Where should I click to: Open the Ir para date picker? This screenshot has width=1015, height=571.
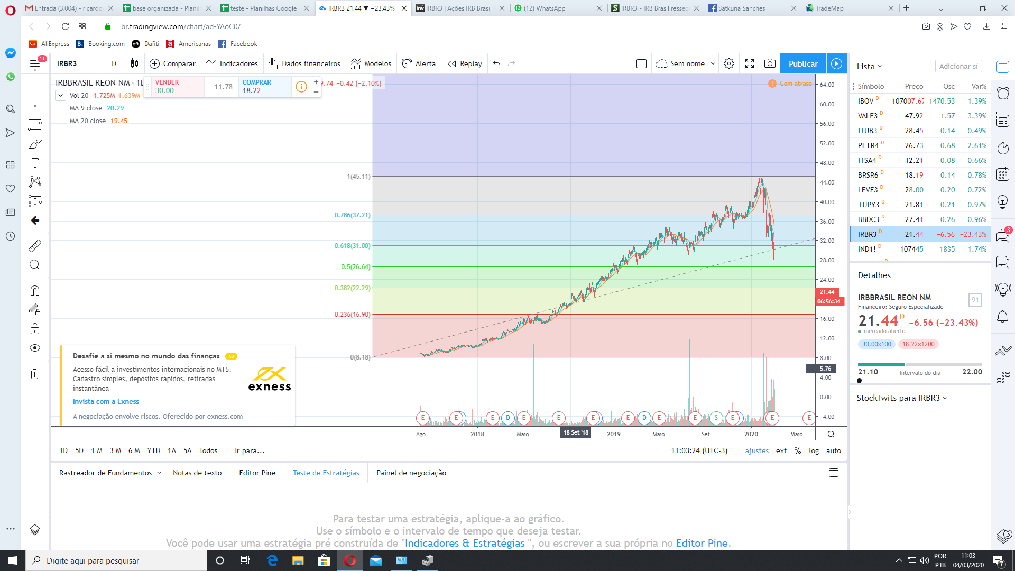(x=250, y=450)
